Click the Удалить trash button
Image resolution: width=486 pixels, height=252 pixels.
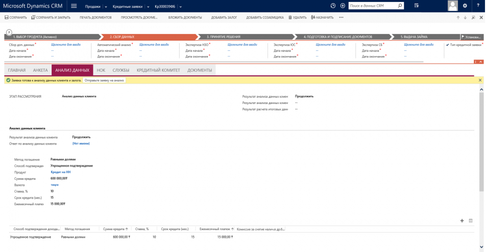click(297, 17)
